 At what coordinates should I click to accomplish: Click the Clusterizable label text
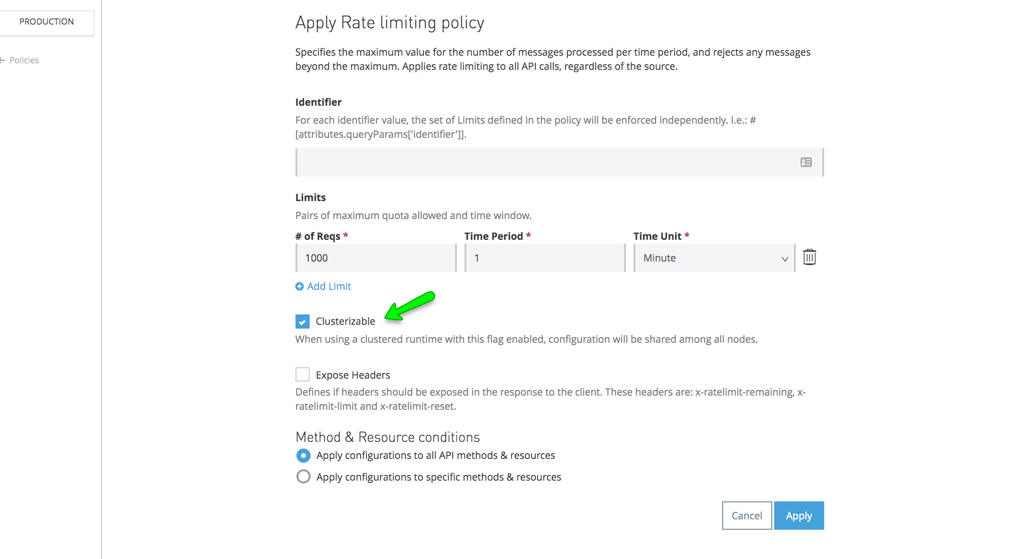pos(345,322)
